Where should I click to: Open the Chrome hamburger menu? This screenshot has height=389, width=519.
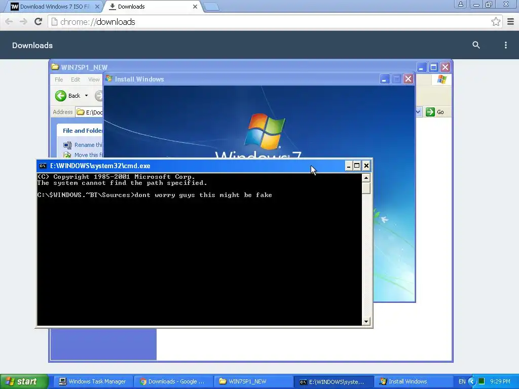coord(510,22)
